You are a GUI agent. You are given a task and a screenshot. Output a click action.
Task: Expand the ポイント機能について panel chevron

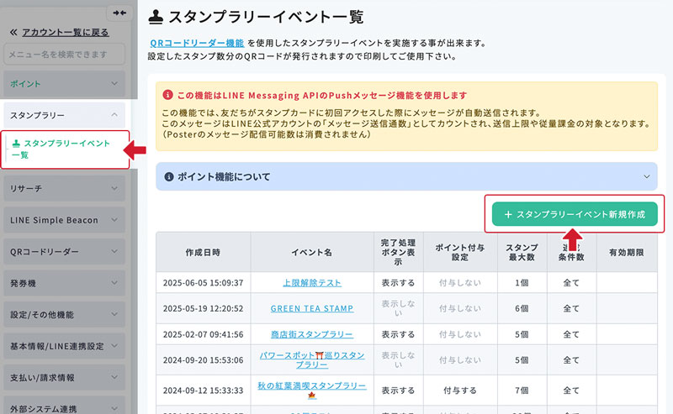(x=646, y=177)
